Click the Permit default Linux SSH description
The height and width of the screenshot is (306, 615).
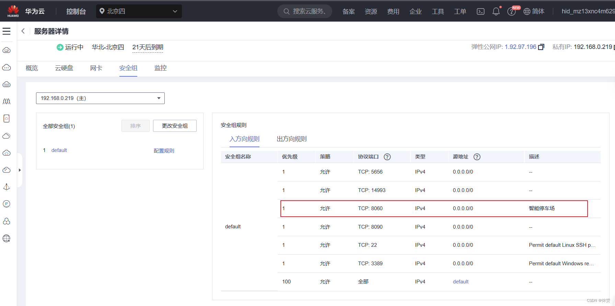click(562, 245)
